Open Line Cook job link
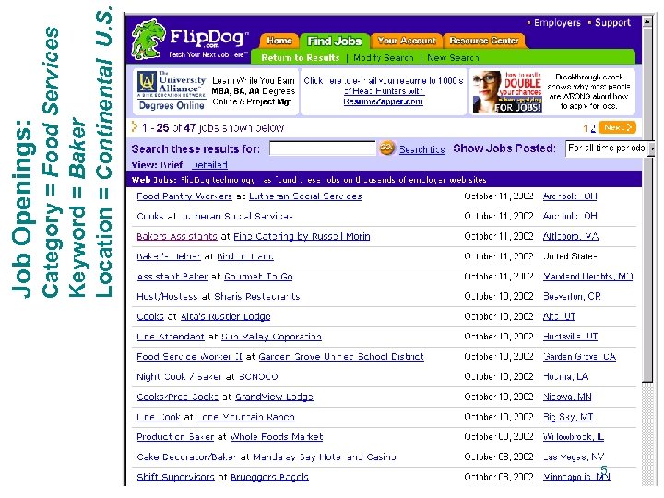The height and width of the screenshot is (498, 664). tap(159, 417)
